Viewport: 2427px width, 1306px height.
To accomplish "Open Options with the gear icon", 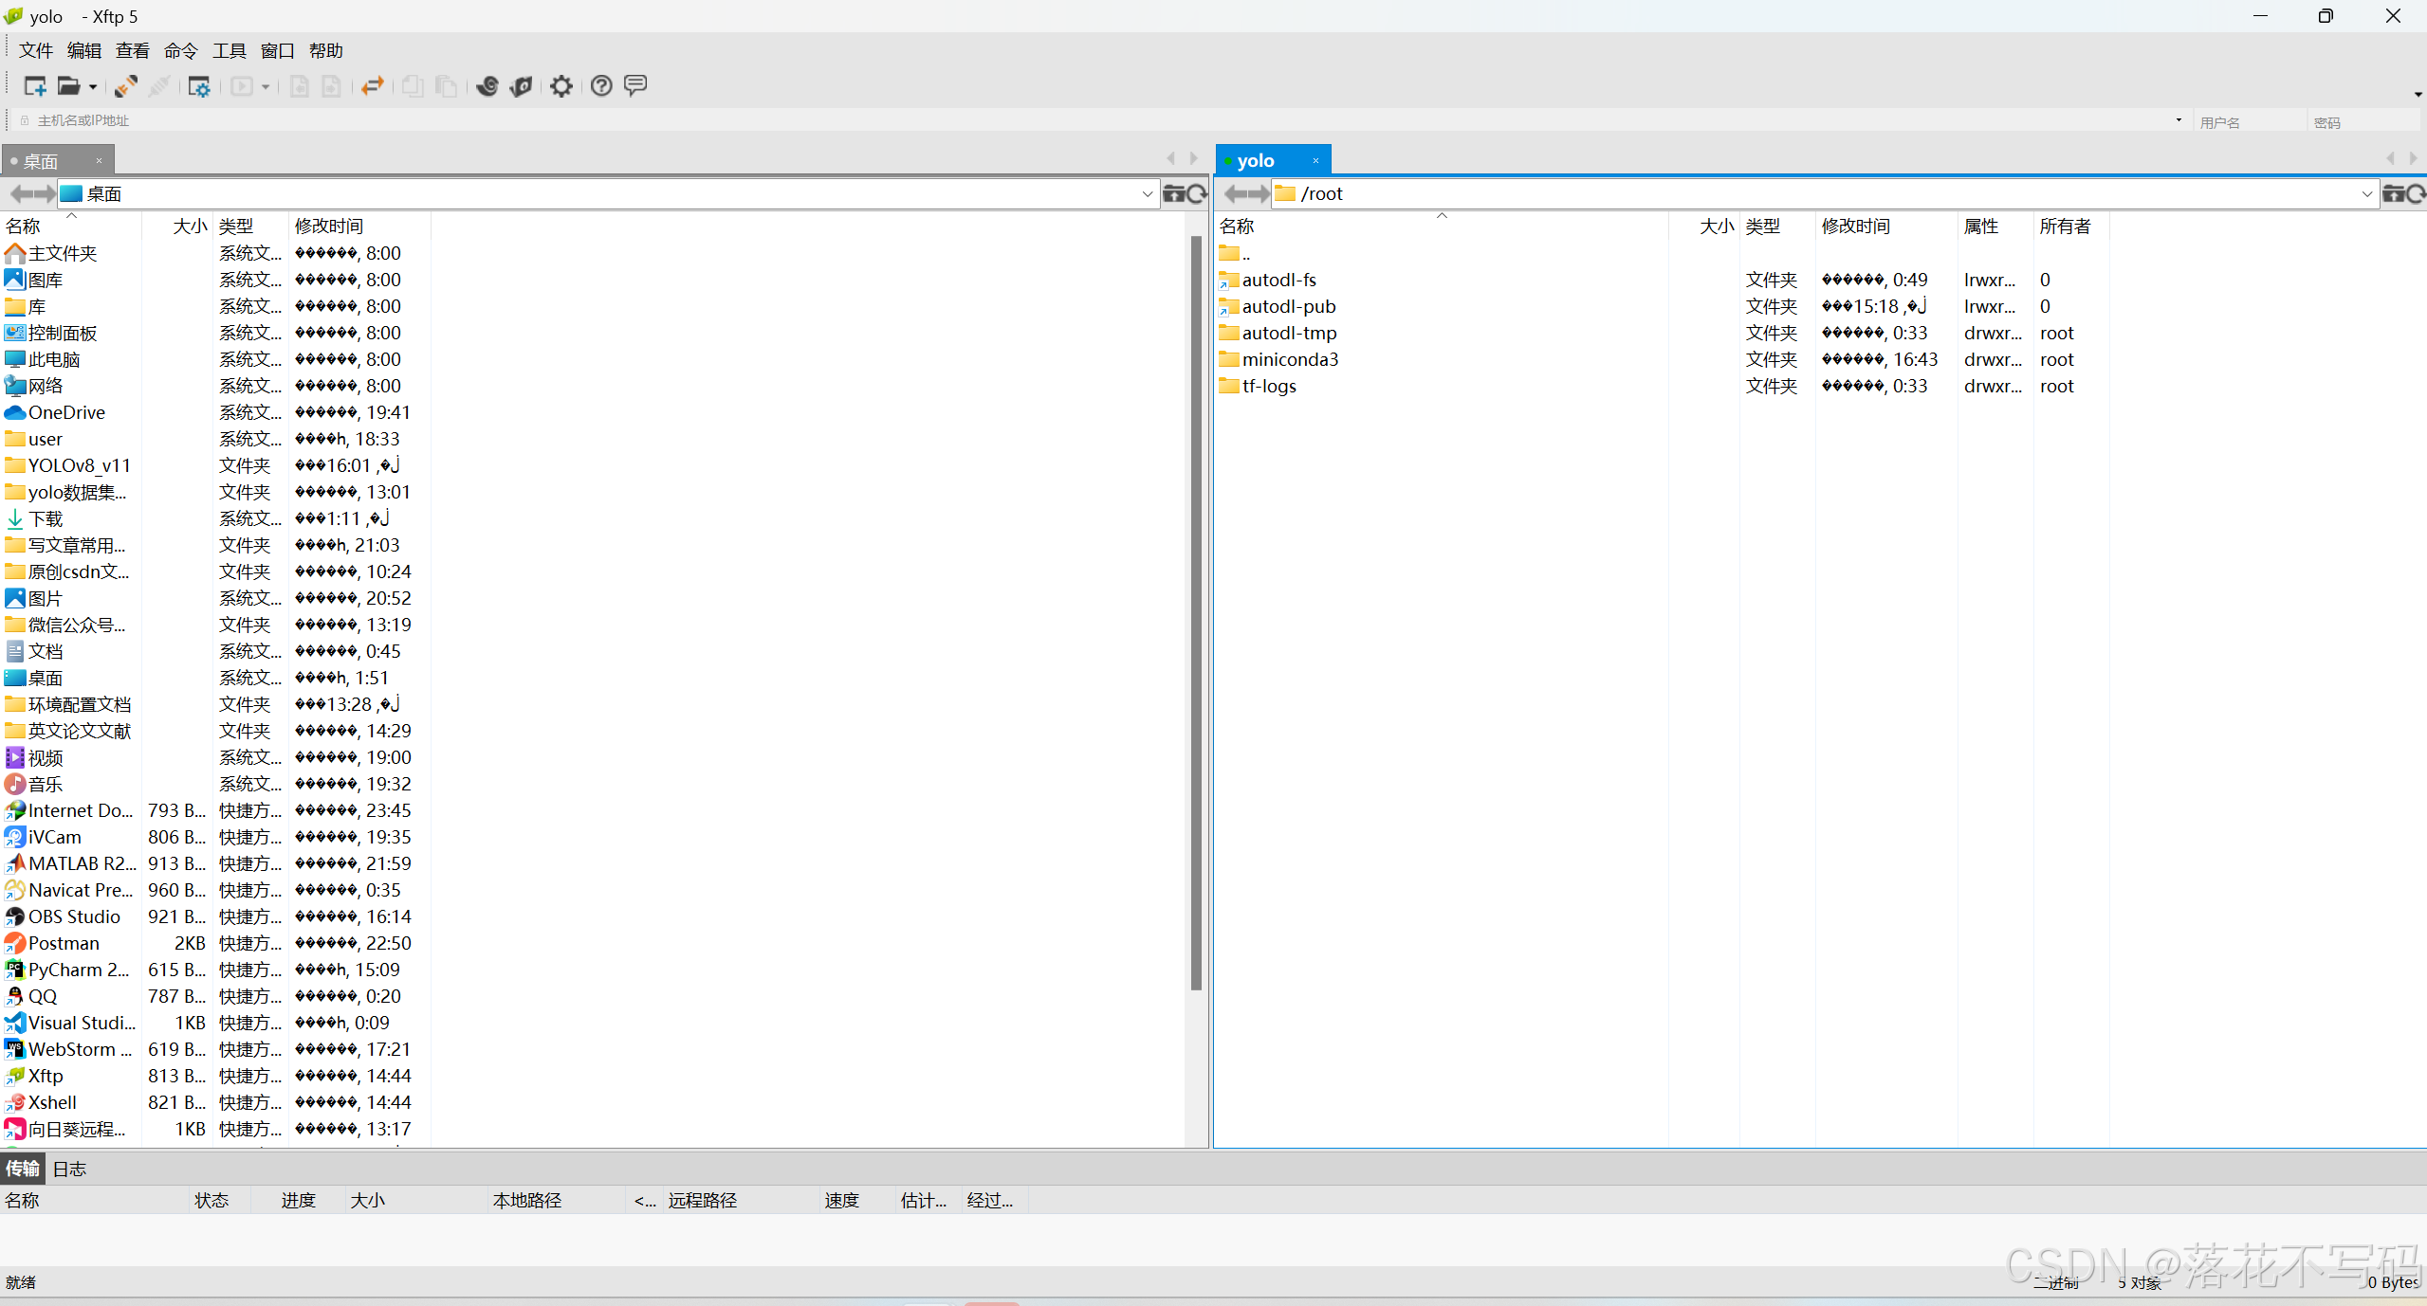I will click(x=561, y=86).
